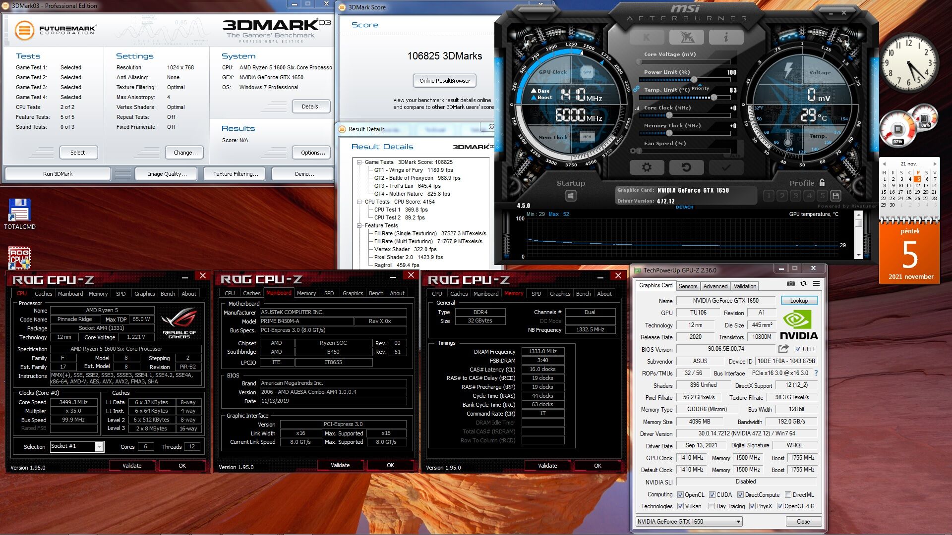Toggle UEFI checkbox in GPU-Z
This screenshot has height=535, width=952.
click(x=798, y=349)
